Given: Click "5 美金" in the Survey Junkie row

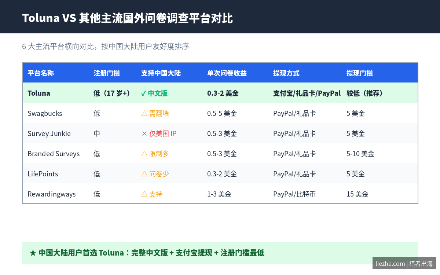Looking at the screenshot, I should pos(356,133).
